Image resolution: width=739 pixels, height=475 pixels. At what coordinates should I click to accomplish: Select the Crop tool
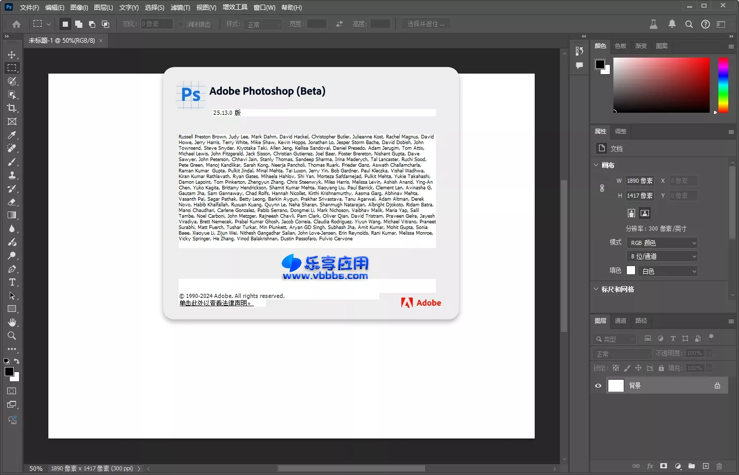(x=12, y=108)
